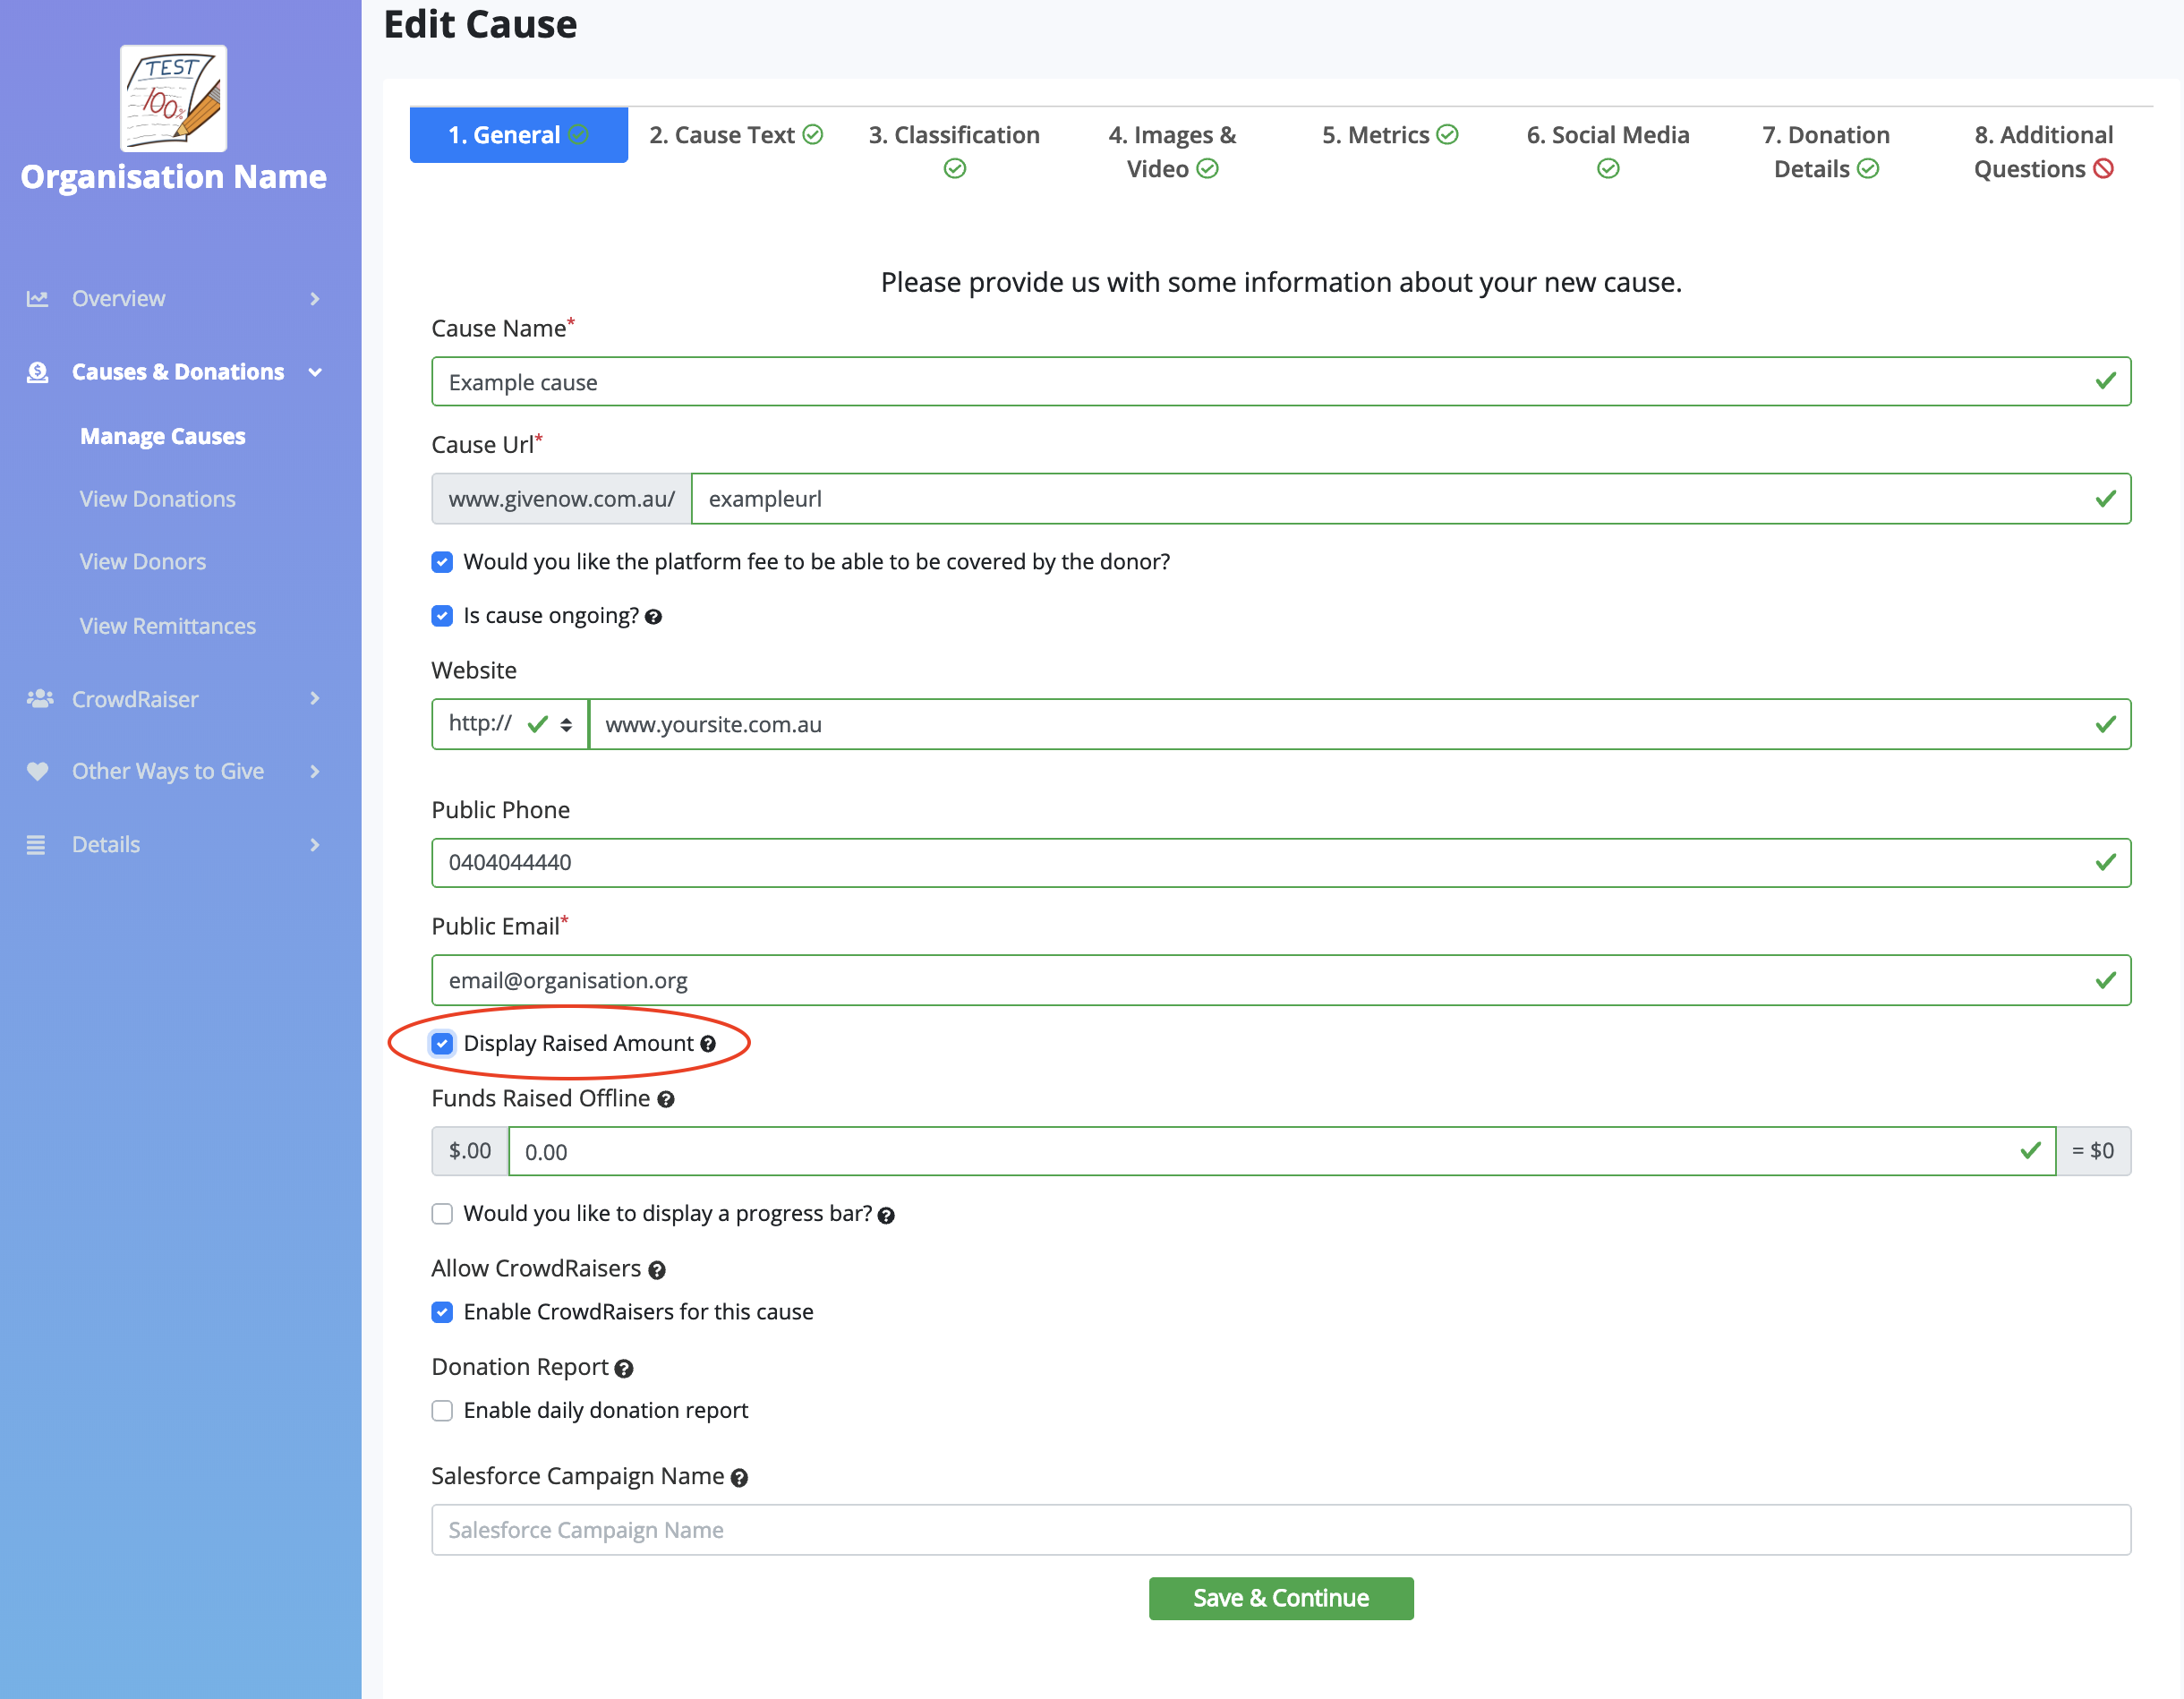
Task: Expand the Overview menu chevron
Action: coord(315,299)
